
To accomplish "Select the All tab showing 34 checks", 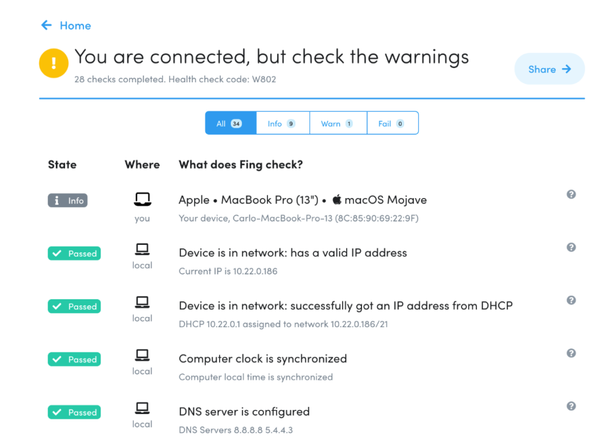I will coord(230,122).
